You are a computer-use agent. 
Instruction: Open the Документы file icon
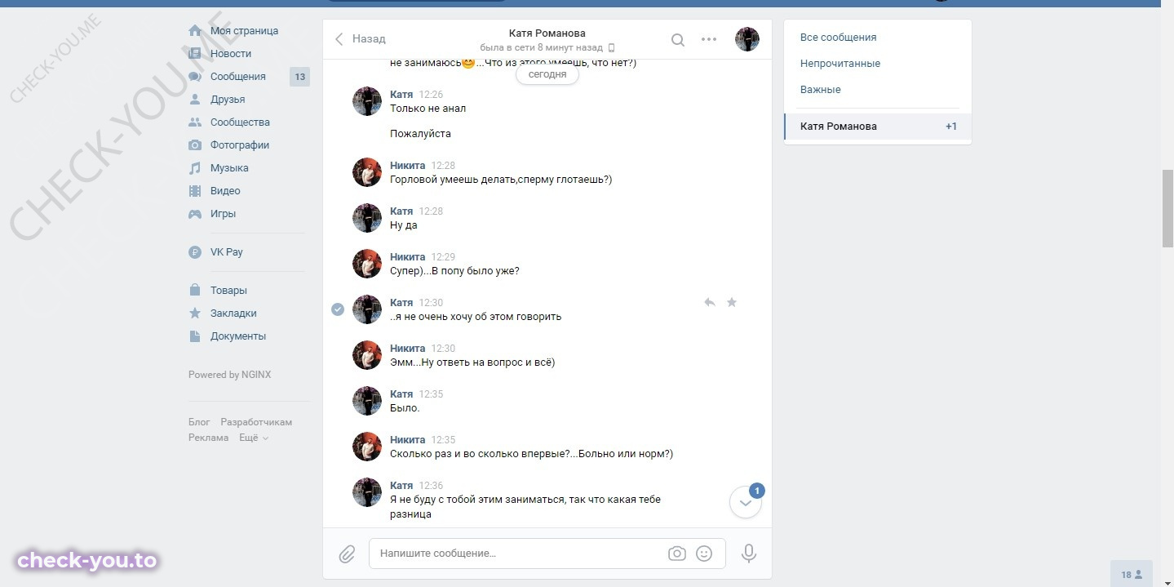(195, 336)
